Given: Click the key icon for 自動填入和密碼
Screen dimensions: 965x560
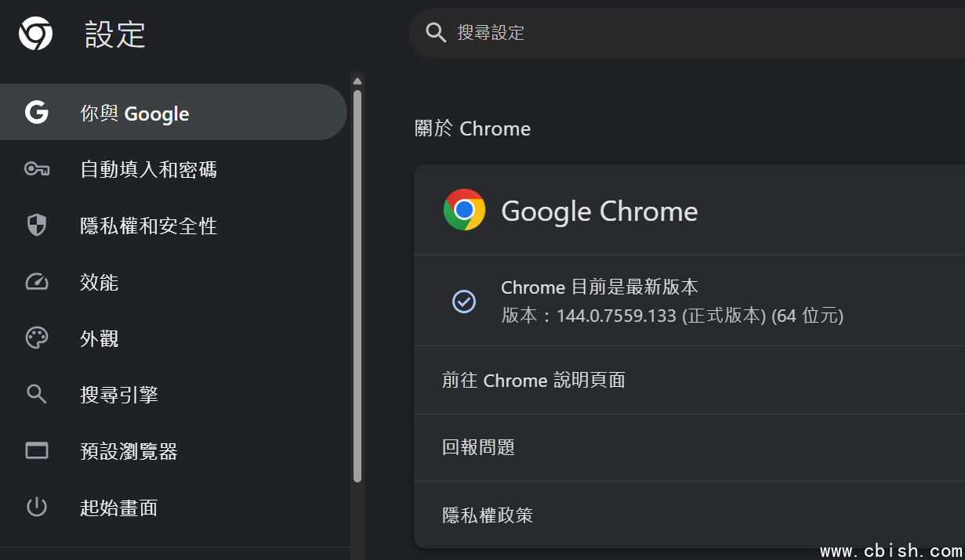Looking at the screenshot, I should [x=36, y=169].
